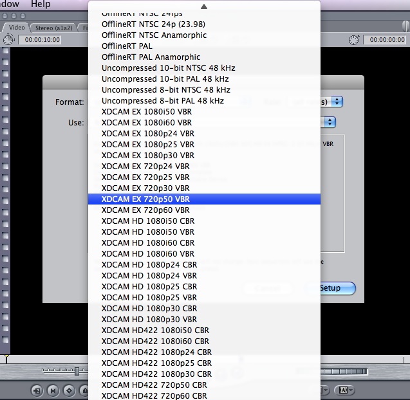Screen dimensions: 410x400
Task: Pick the highlighted XDCAM EX 720p50 VBR
Action: pyautogui.click(x=204, y=199)
